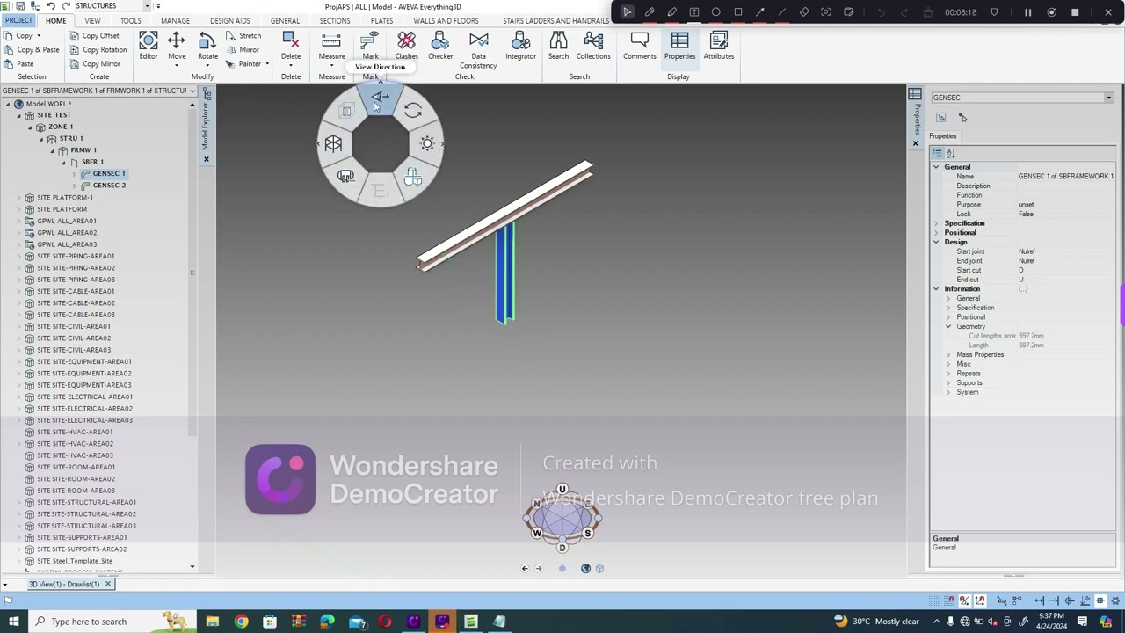The height and width of the screenshot is (633, 1125).
Task: Run the Clashes check
Action: click(x=406, y=47)
